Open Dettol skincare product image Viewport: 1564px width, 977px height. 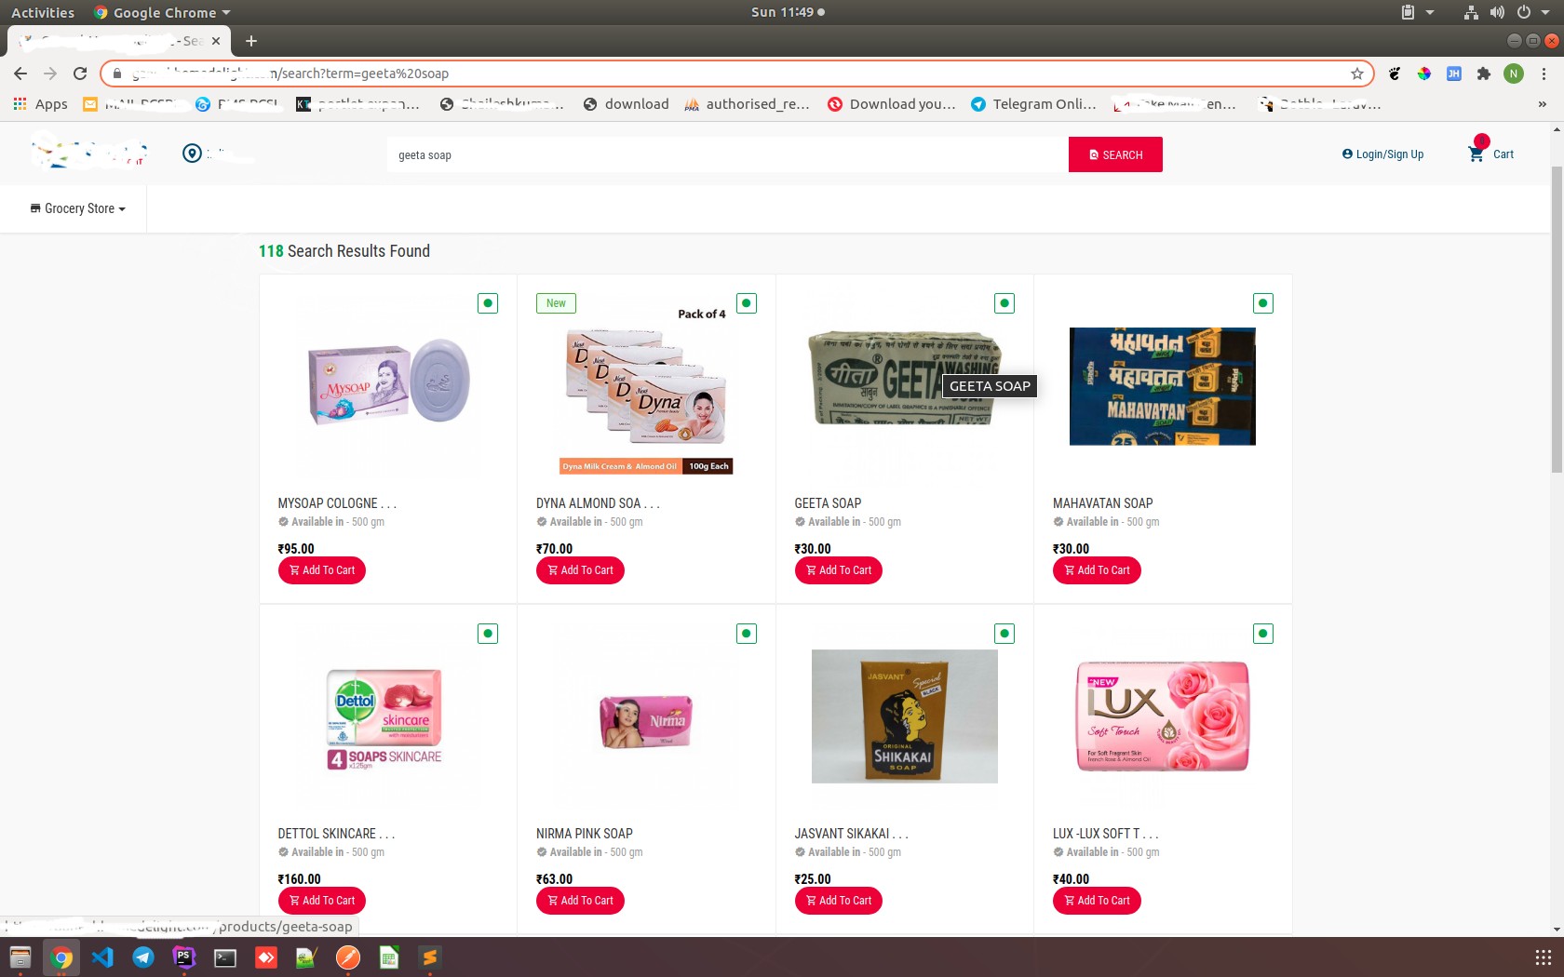point(384,717)
